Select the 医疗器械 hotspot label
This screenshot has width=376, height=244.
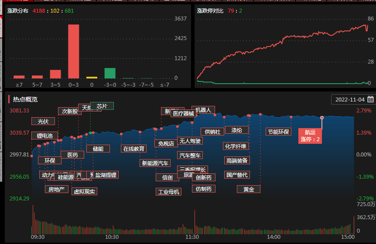184,113
